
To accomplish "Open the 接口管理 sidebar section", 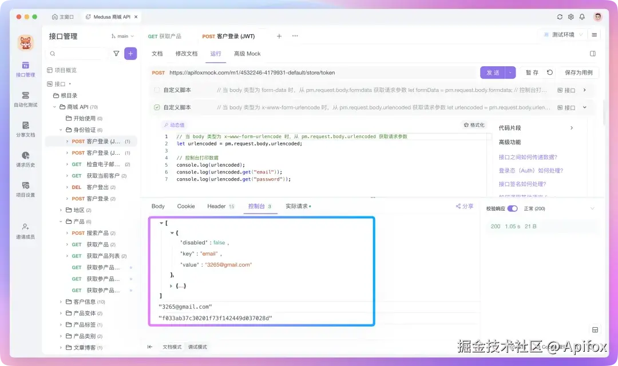I will [25, 69].
